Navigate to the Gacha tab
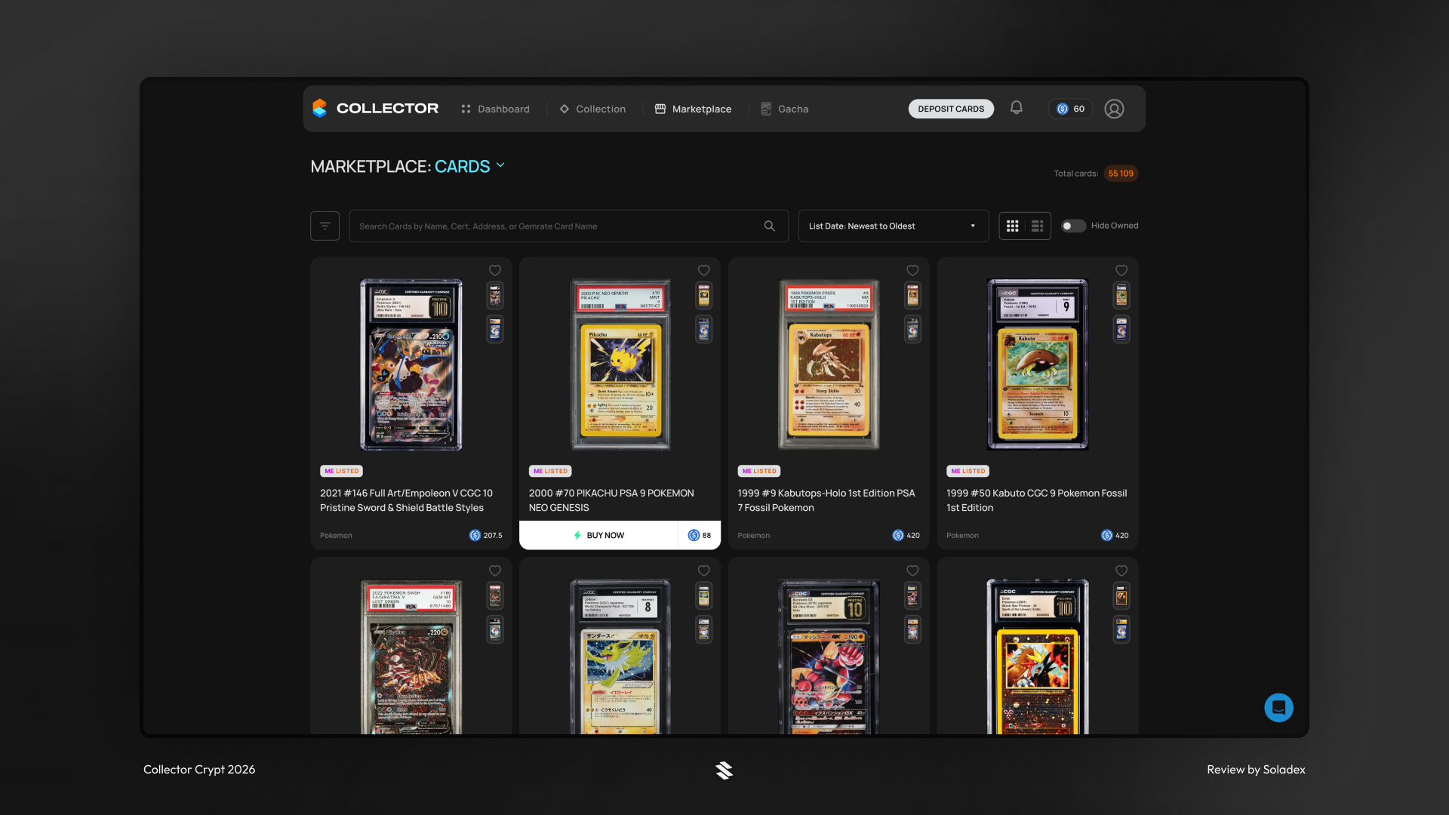 click(792, 108)
